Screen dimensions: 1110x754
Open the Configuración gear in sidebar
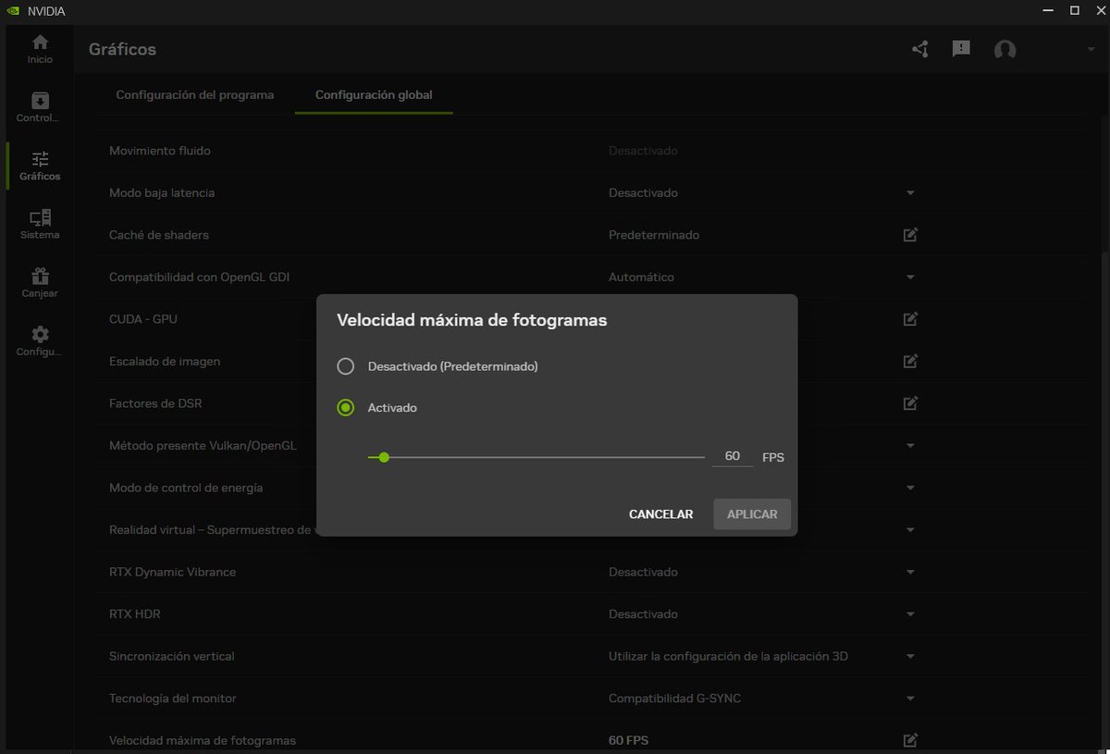click(x=40, y=341)
